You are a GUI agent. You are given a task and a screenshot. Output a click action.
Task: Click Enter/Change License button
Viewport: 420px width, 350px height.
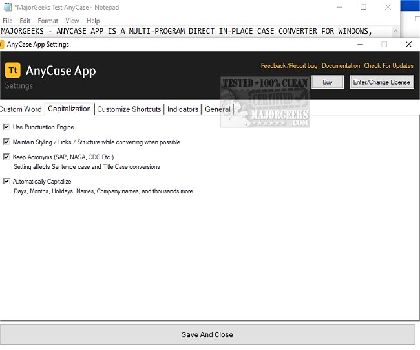click(x=382, y=82)
